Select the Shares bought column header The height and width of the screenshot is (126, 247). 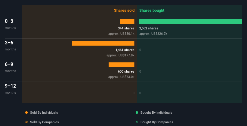pyautogui.click(x=152, y=10)
